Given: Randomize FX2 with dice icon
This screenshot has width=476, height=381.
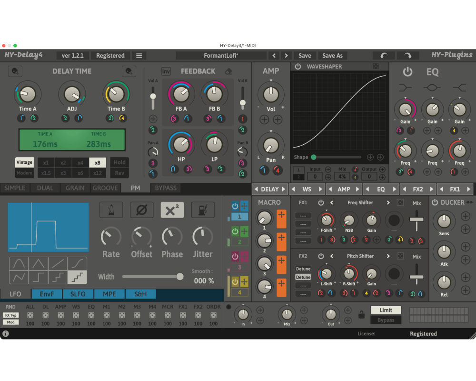Looking at the screenshot, I should click(x=400, y=256).
